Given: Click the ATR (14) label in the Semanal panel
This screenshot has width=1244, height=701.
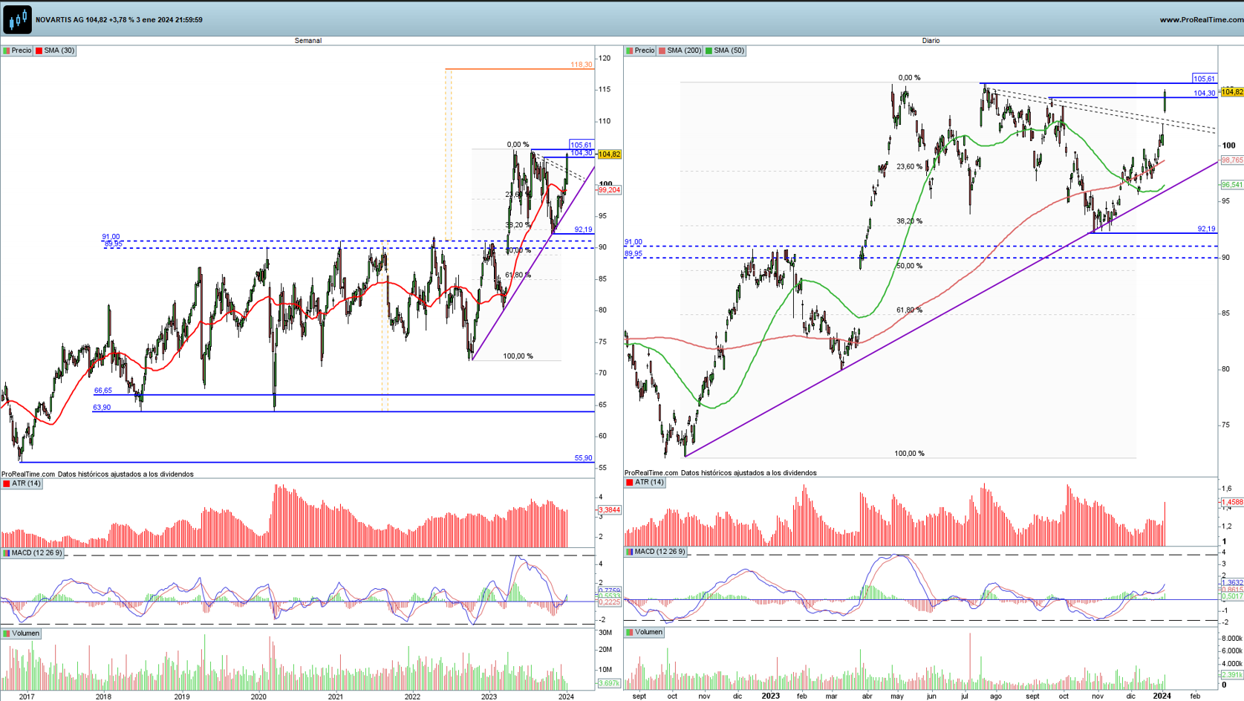Looking at the screenshot, I should point(22,483).
